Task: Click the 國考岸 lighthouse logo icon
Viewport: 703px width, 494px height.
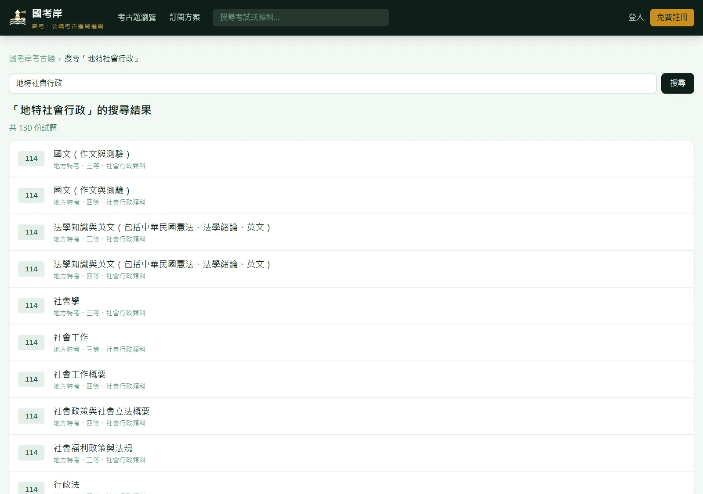Action: click(18, 18)
